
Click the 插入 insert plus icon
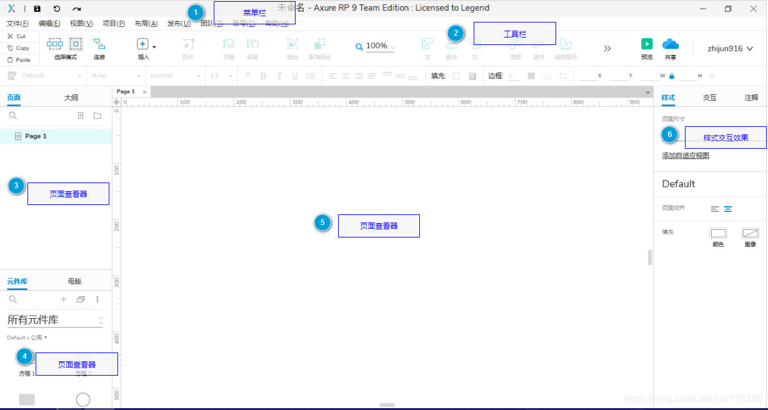(142, 44)
